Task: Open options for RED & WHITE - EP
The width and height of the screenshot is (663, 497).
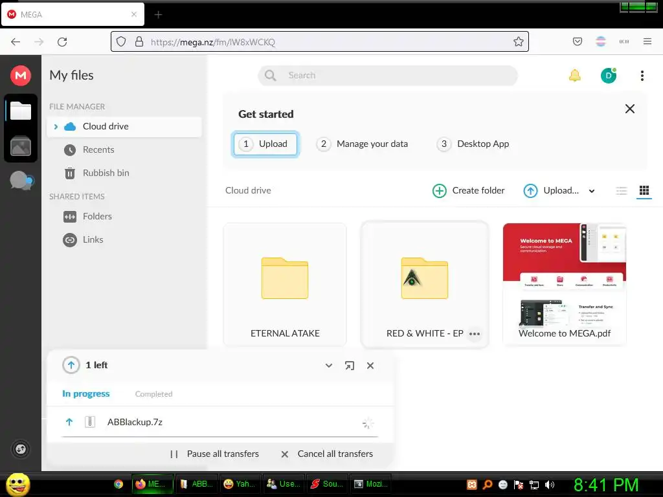Action: 475,334
